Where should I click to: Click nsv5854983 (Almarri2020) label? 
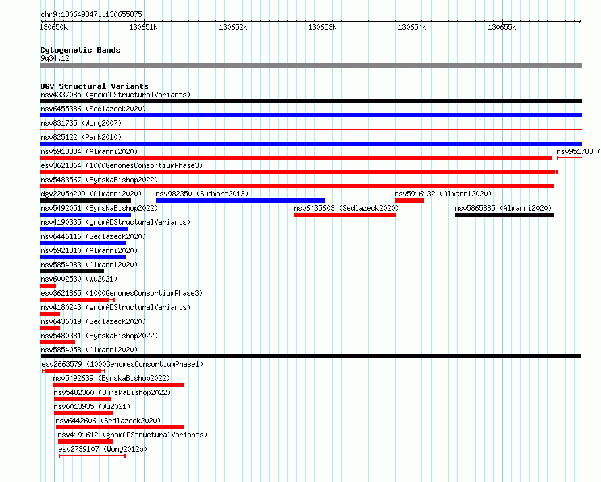(x=89, y=265)
